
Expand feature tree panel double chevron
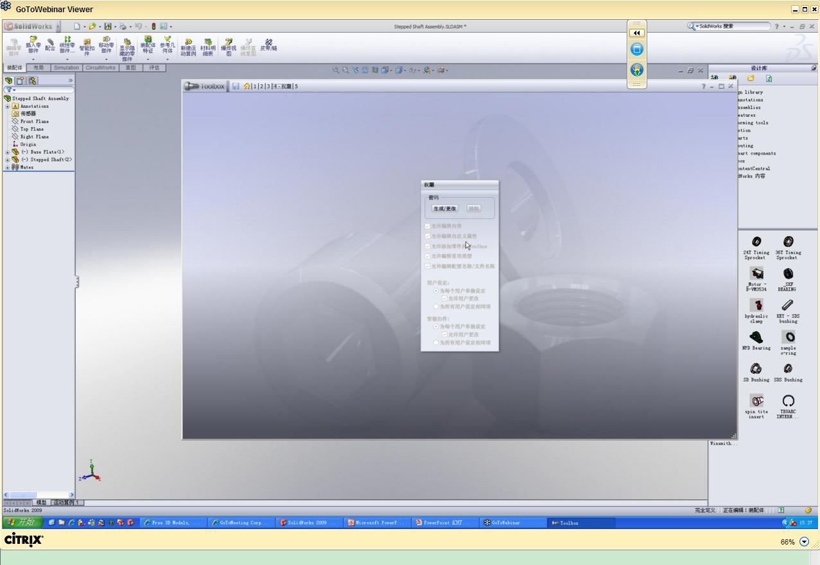[x=71, y=81]
